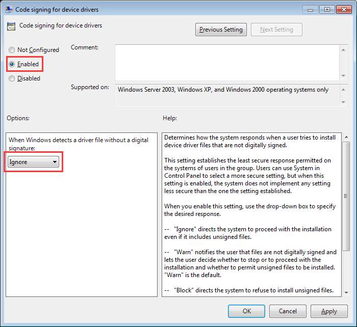This screenshot has width=357, height=327.
Task: Apply the policy changes
Action: coord(329,311)
